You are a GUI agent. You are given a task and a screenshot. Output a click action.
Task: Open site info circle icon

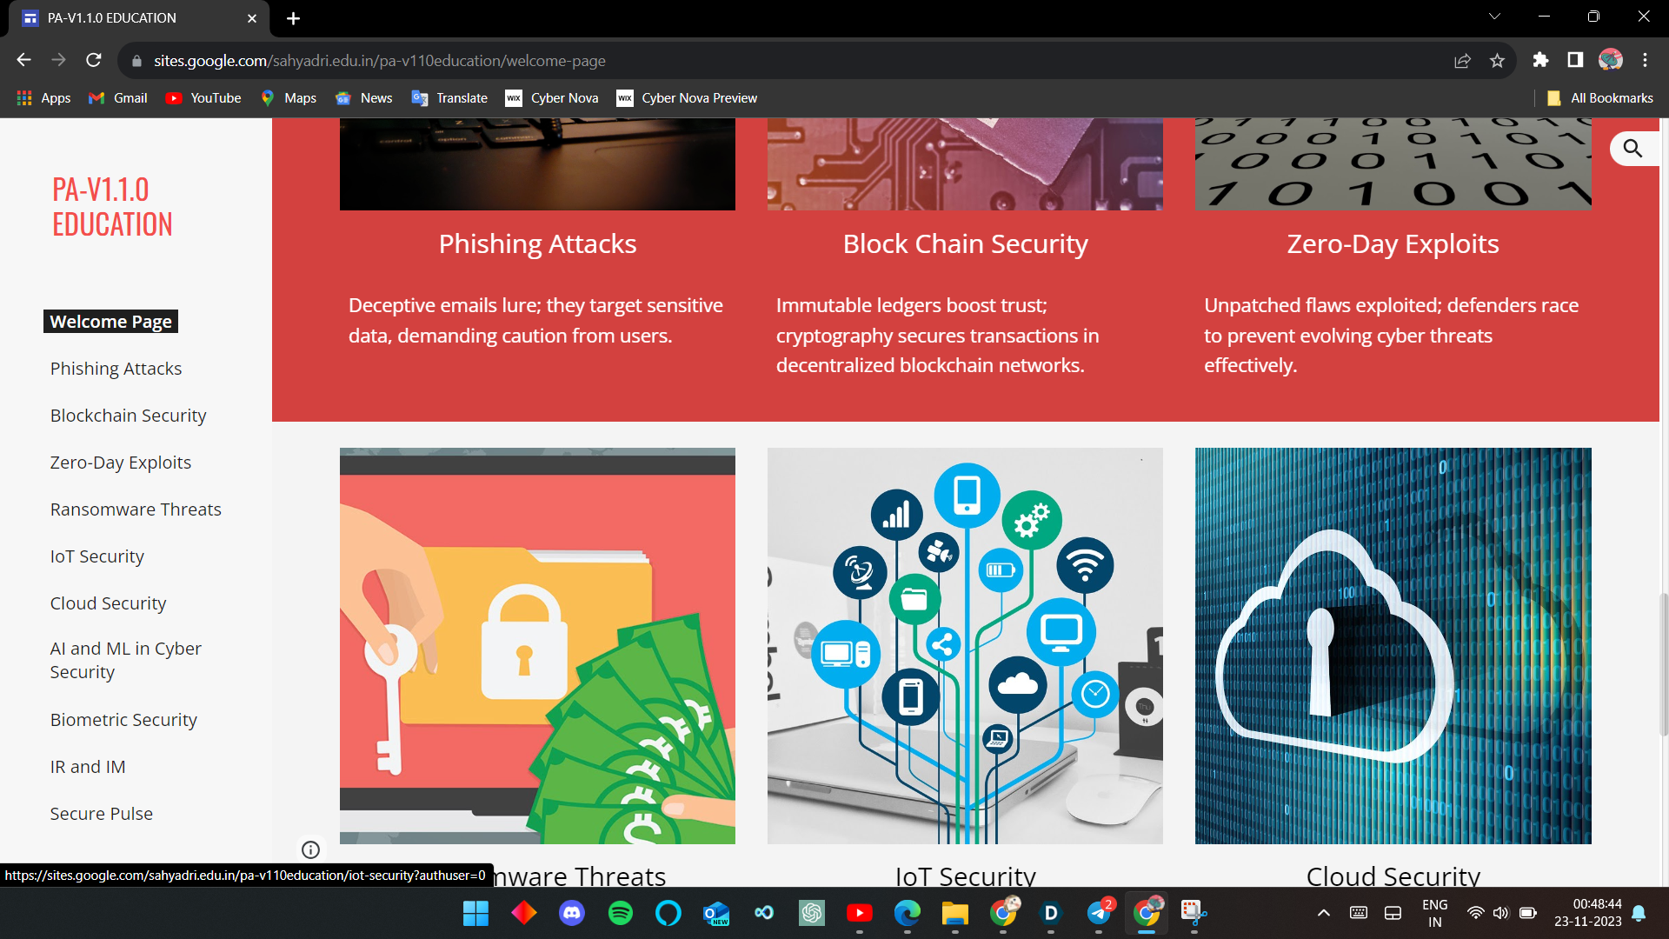(310, 849)
